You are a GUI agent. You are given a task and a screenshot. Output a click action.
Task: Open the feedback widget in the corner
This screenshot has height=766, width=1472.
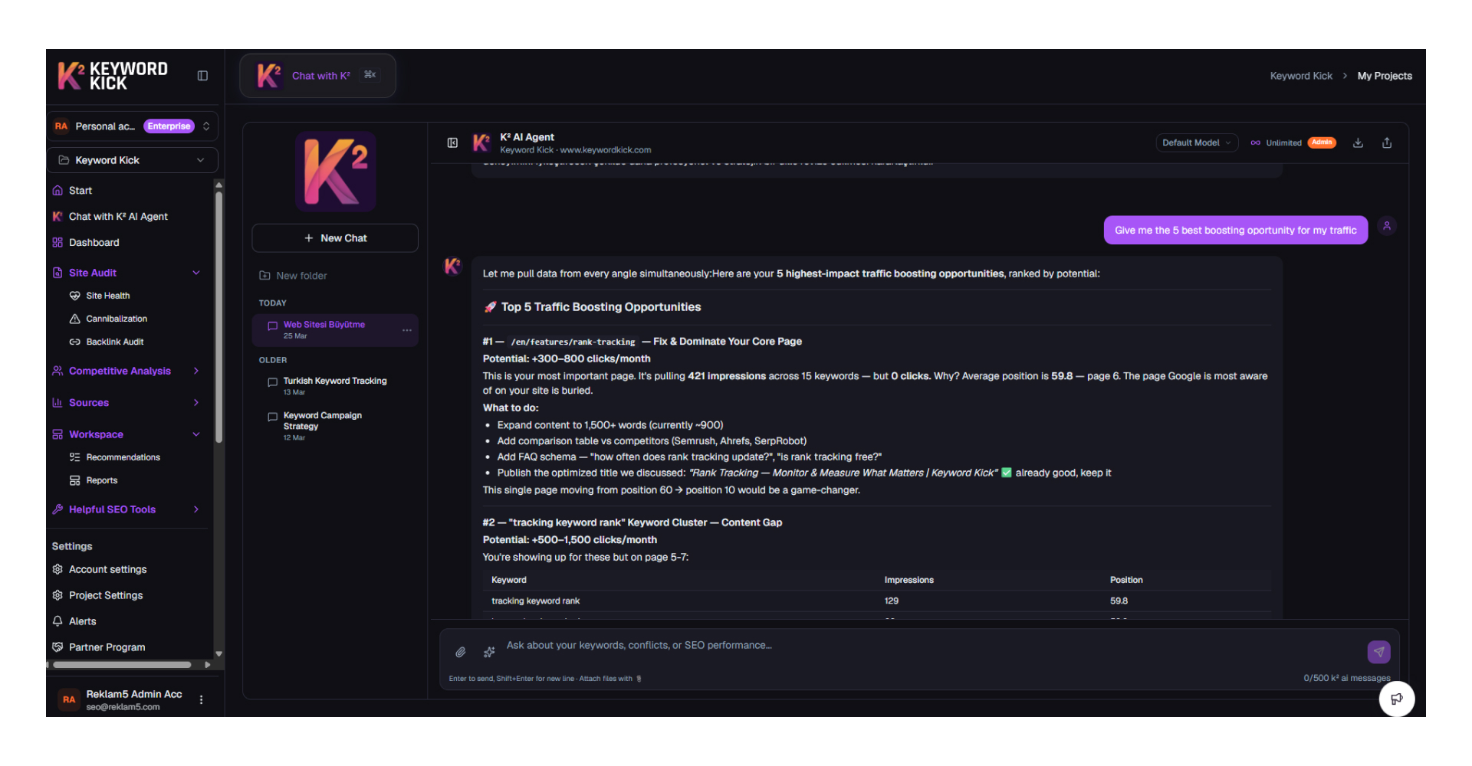click(1396, 699)
